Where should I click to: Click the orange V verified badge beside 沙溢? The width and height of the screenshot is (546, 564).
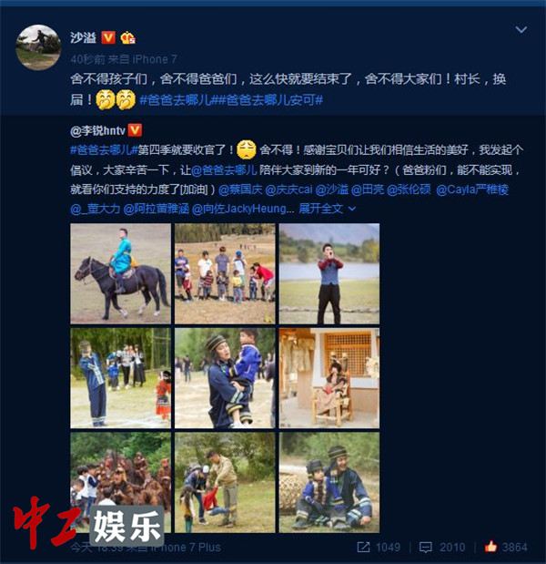click(108, 37)
